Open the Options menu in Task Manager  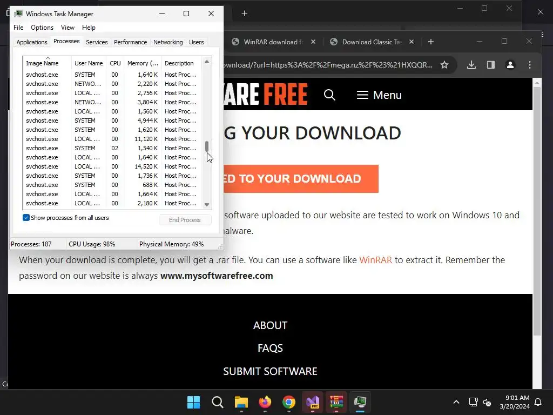point(42,28)
